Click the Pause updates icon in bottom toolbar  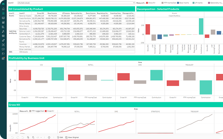point(33,138)
